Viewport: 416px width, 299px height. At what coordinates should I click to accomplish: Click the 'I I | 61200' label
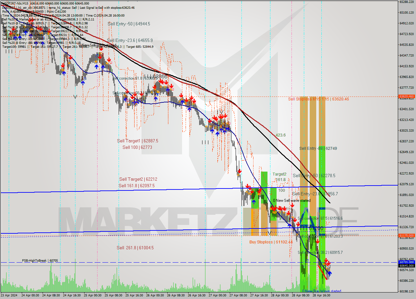(x=312, y=228)
